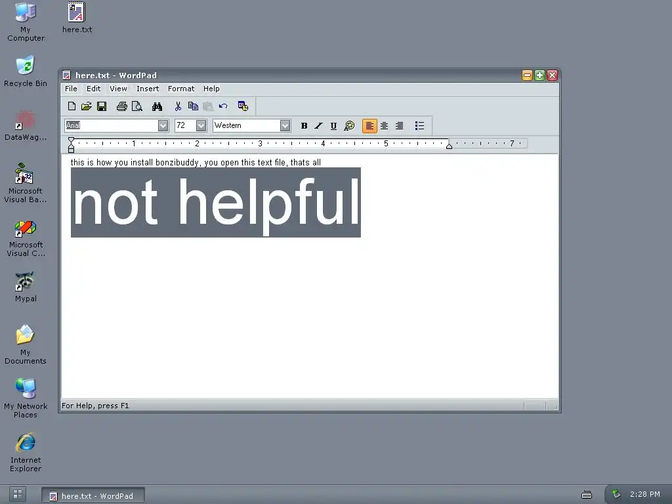
Task: Open the Help menu
Action: click(211, 89)
